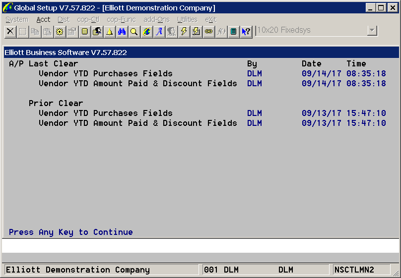Screen dimensions: 401x278
Task: Click 001 DLM in the status bar
Action: click(x=221, y=270)
